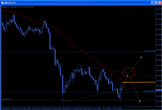Viewport: 162px width, 110px height.
Task: Click the 30 Sep 16:00 time label
Action: [x=87, y=108]
